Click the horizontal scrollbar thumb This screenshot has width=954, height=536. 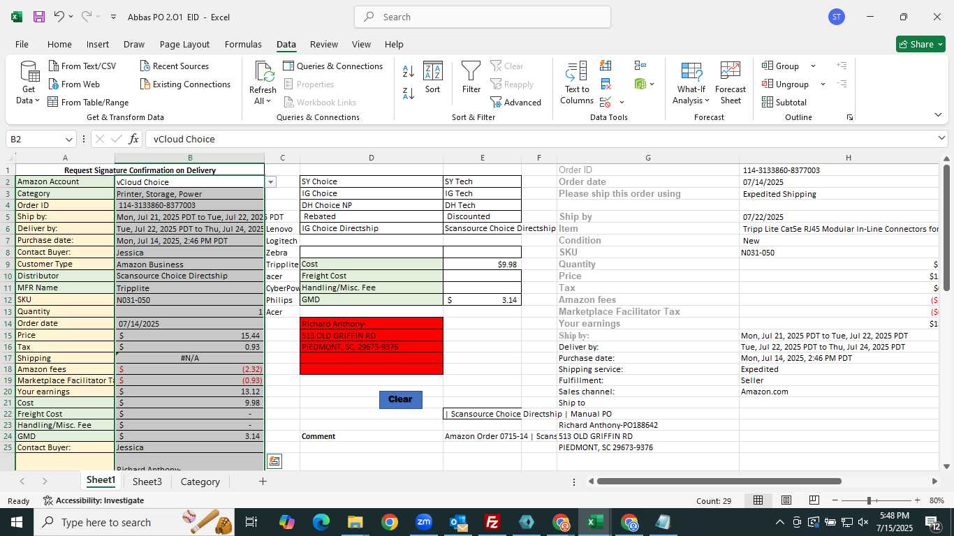click(x=719, y=481)
